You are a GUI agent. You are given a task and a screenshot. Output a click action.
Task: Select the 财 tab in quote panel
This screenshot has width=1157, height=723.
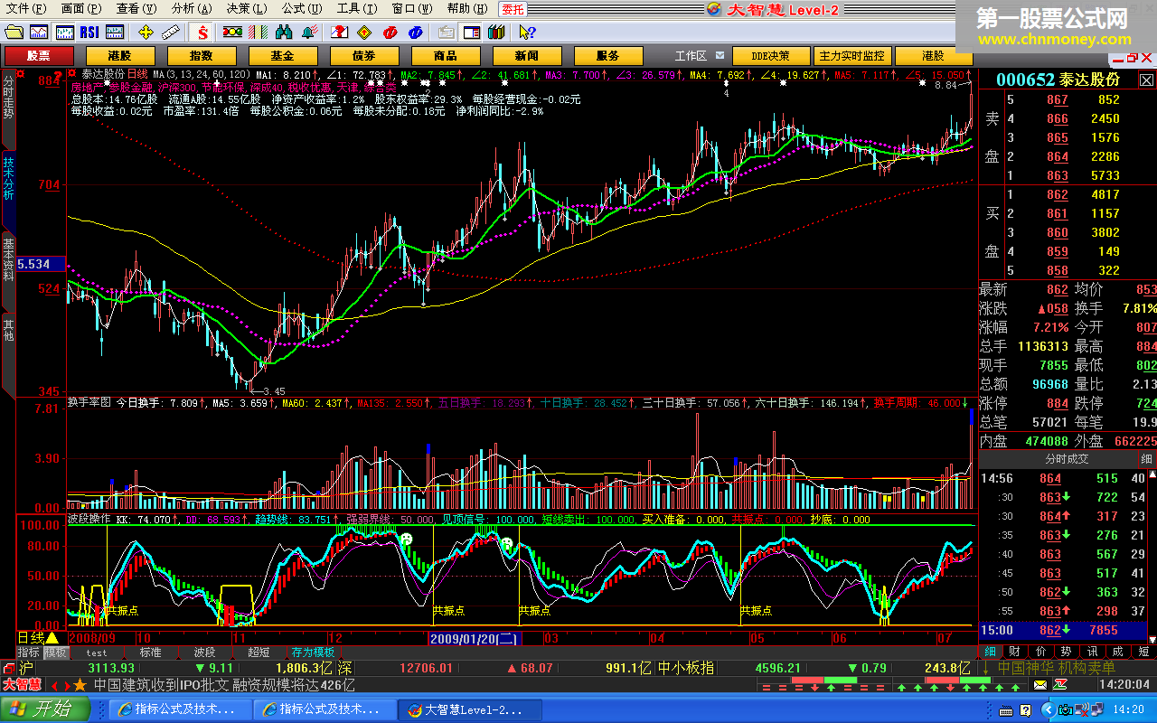1015,651
